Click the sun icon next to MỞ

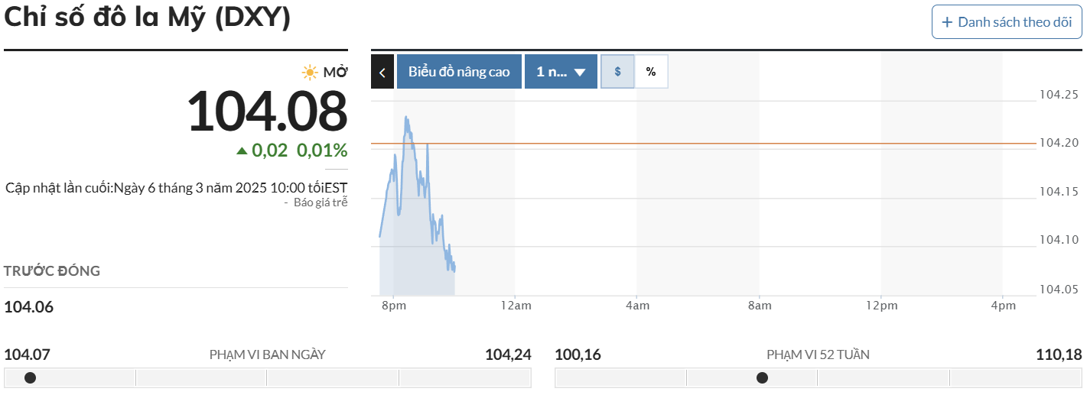click(x=310, y=73)
